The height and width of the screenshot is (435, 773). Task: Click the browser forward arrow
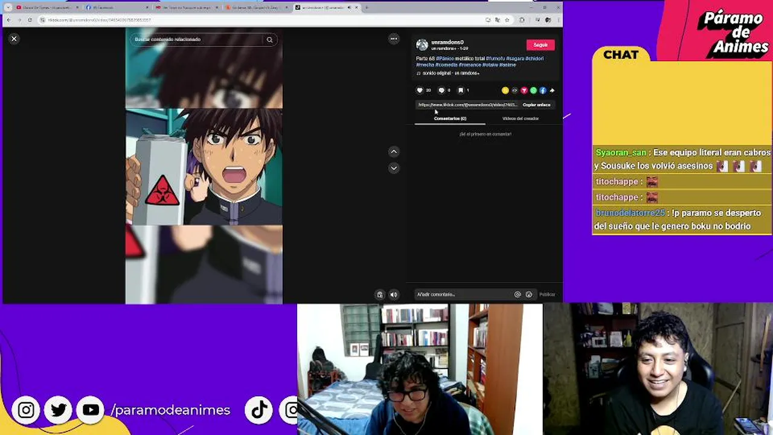(x=19, y=20)
